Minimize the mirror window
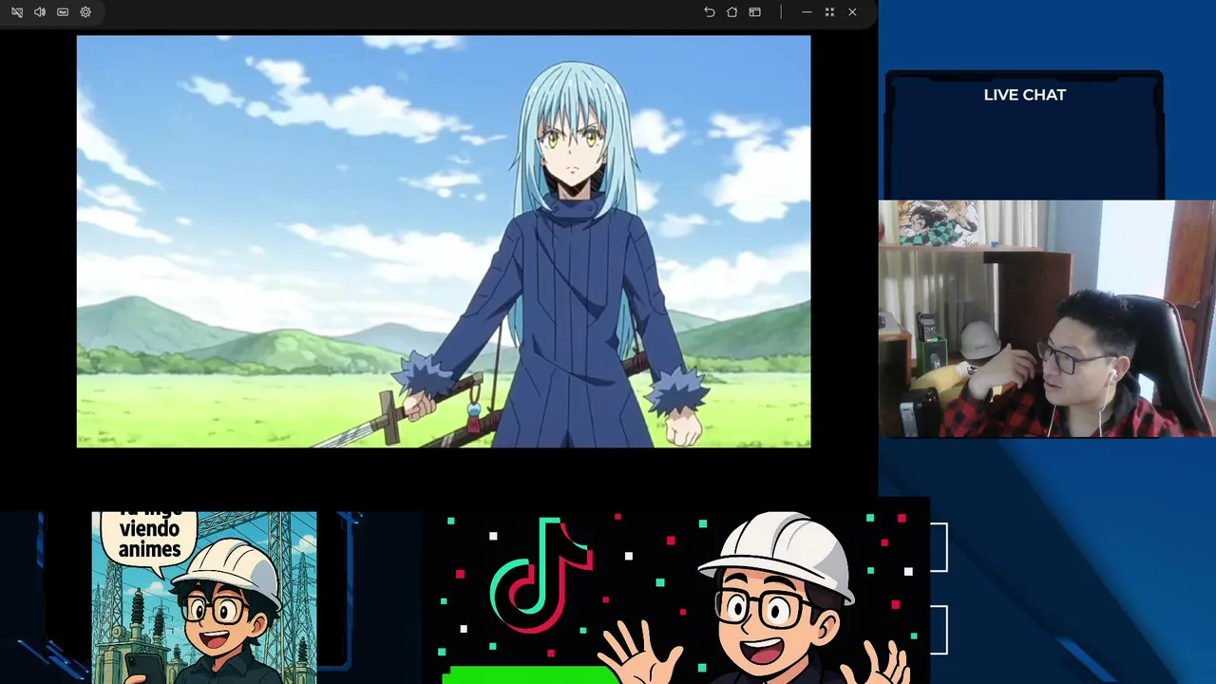This screenshot has width=1216, height=684. point(807,12)
